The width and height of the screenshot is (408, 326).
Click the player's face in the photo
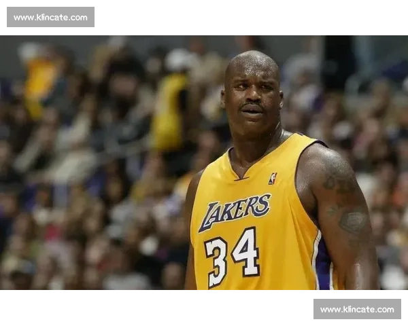[252, 95]
